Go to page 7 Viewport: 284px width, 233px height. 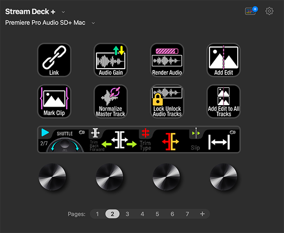point(187,214)
